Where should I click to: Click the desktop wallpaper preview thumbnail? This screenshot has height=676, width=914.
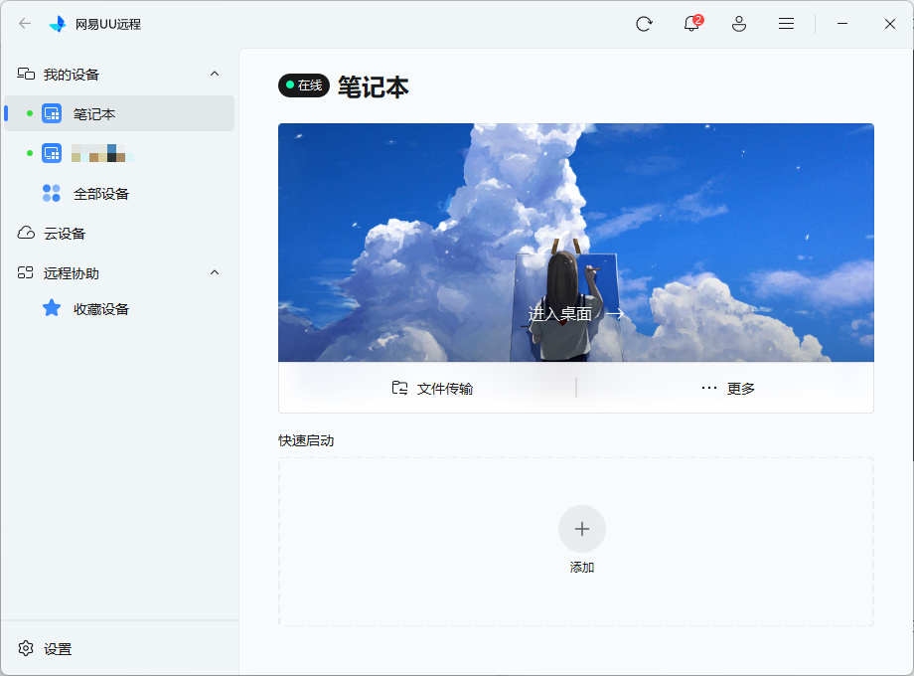click(x=576, y=243)
